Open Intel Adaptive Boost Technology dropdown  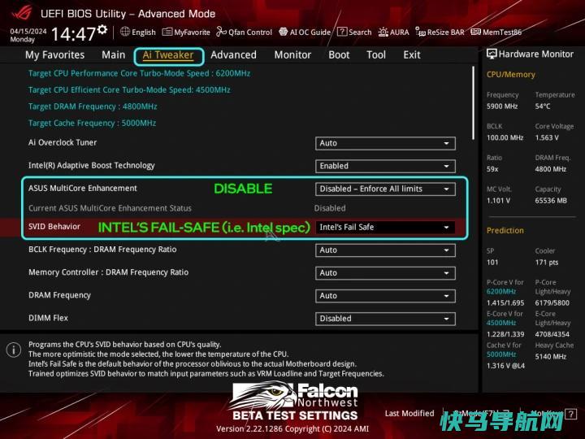pos(385,166)
